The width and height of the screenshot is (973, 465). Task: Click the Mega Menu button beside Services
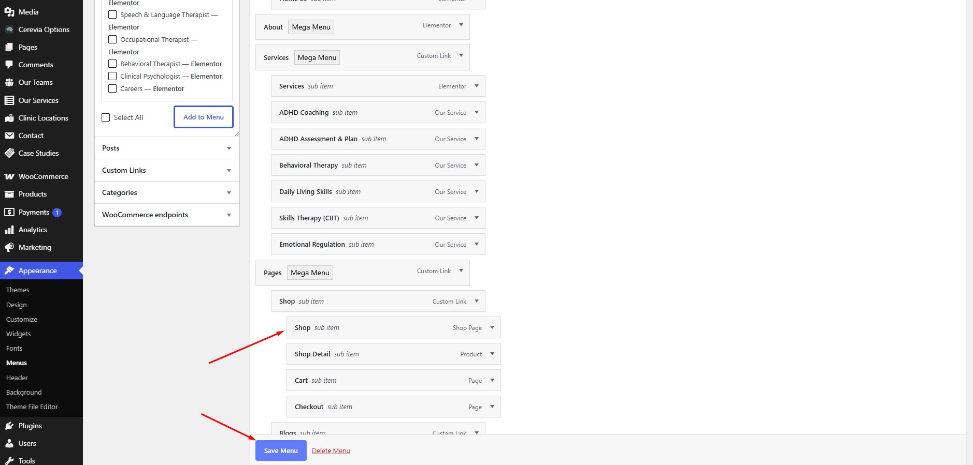[317, 57]
